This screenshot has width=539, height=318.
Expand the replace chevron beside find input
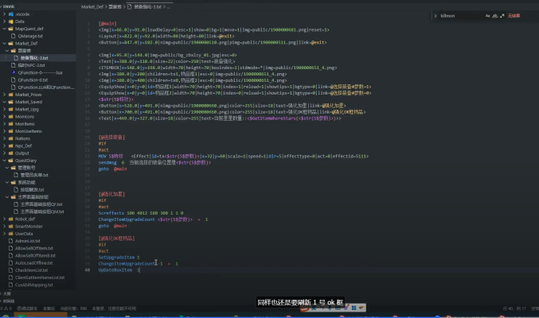click(x=435, y=15)
